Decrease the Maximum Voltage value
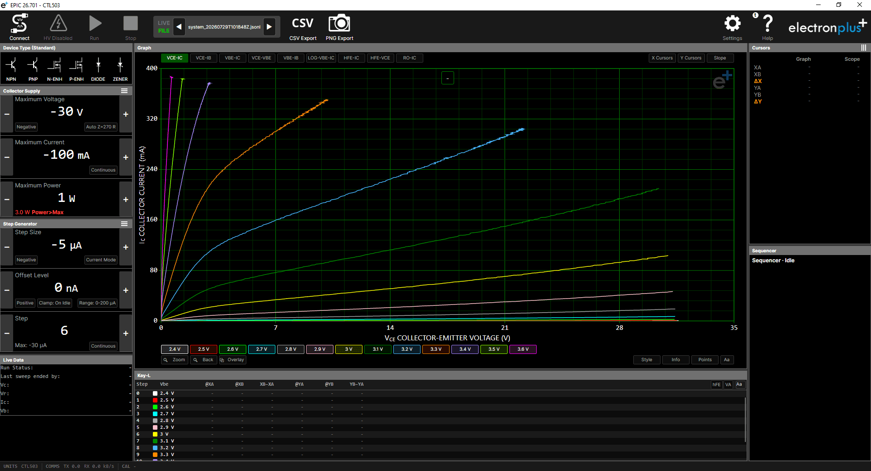 (7, 114)
